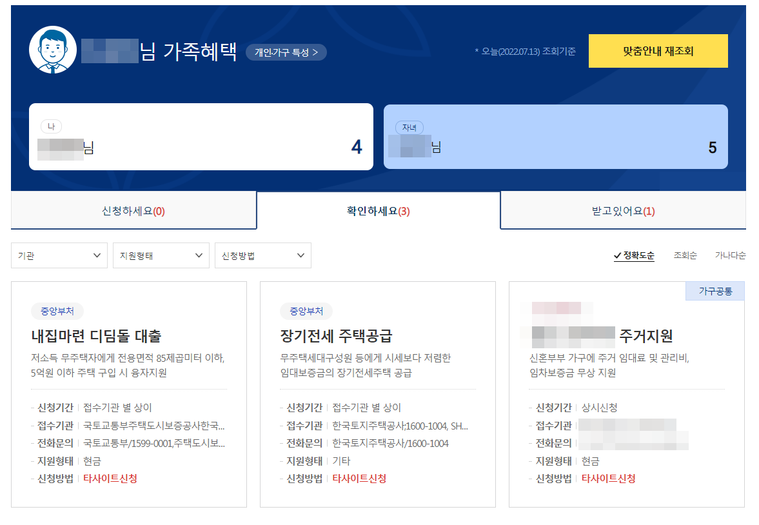
Task: Sort results by 조회순
Action: tap(685, 255)
